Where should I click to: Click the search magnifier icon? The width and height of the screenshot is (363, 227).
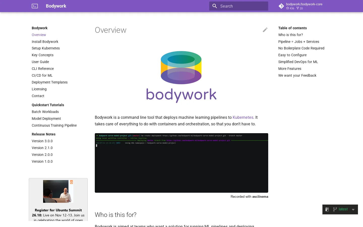coord(215,6)
